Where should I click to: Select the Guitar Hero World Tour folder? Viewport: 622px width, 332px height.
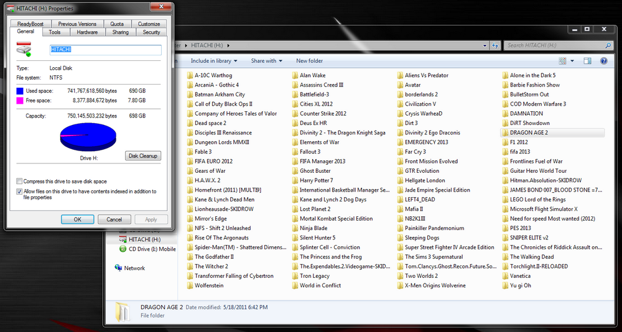click(534, 171)
